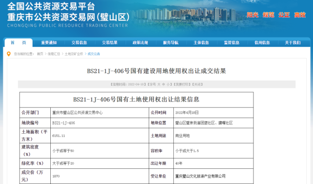Click the 信息时间 2022-04-18 text

click(128, 84)
